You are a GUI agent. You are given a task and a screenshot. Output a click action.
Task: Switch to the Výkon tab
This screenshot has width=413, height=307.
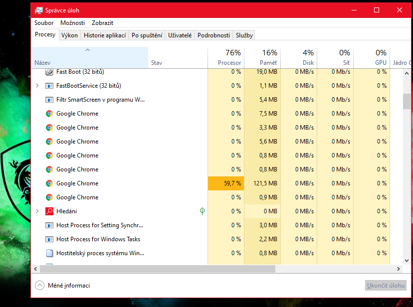pos(69,35)
